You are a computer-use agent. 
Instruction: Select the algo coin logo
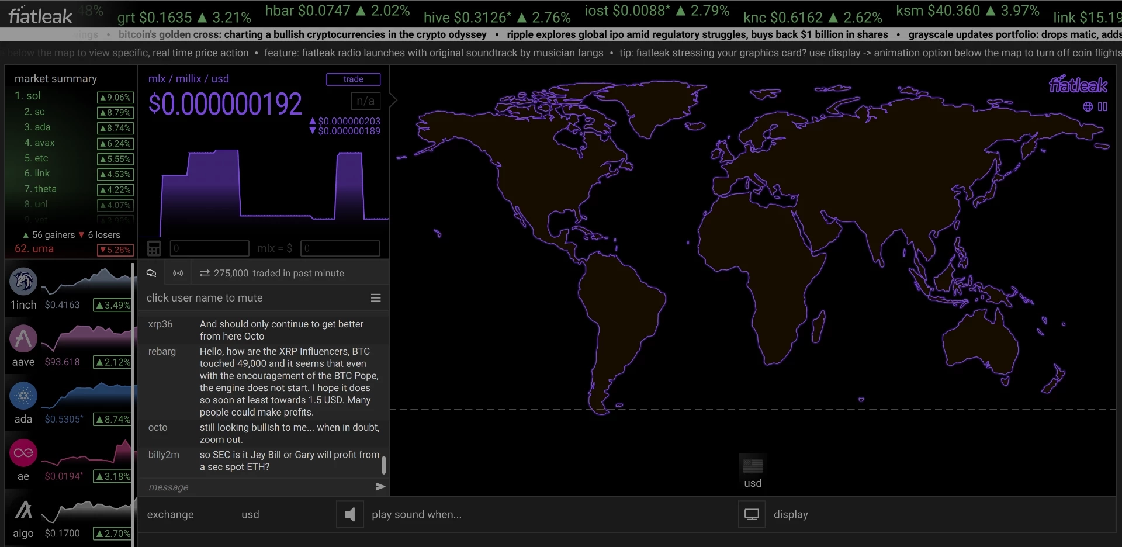23,510
